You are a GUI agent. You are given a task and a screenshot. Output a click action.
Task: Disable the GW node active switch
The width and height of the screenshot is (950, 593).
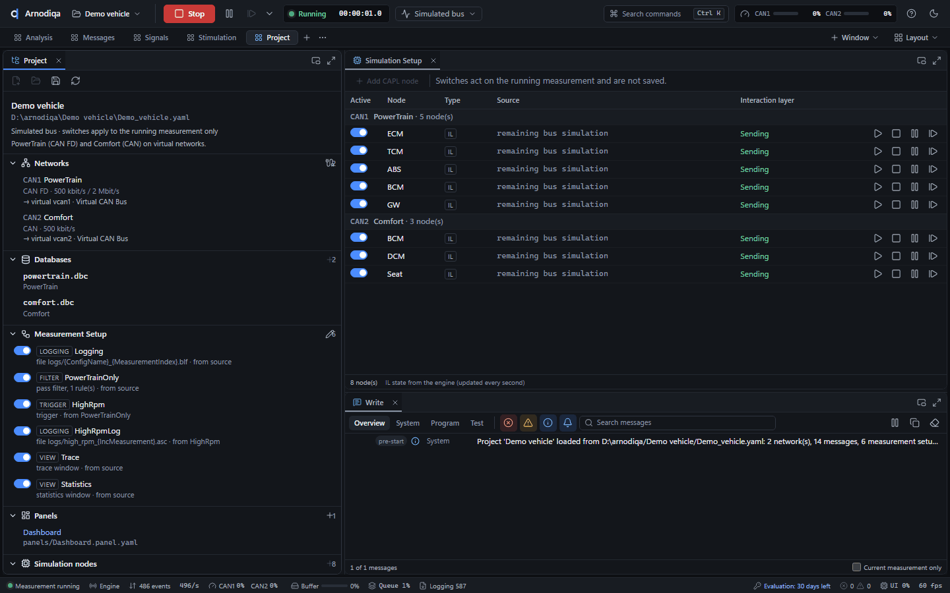point(359,204)
